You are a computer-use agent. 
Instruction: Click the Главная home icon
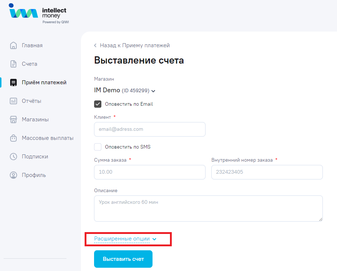coord(13,45)
